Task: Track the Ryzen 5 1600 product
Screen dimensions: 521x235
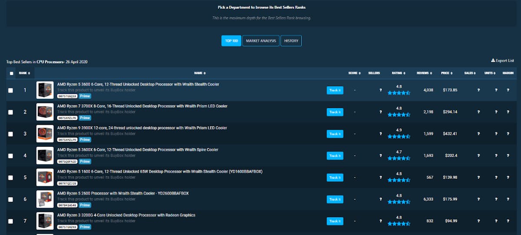Action: tap(335, 178)
